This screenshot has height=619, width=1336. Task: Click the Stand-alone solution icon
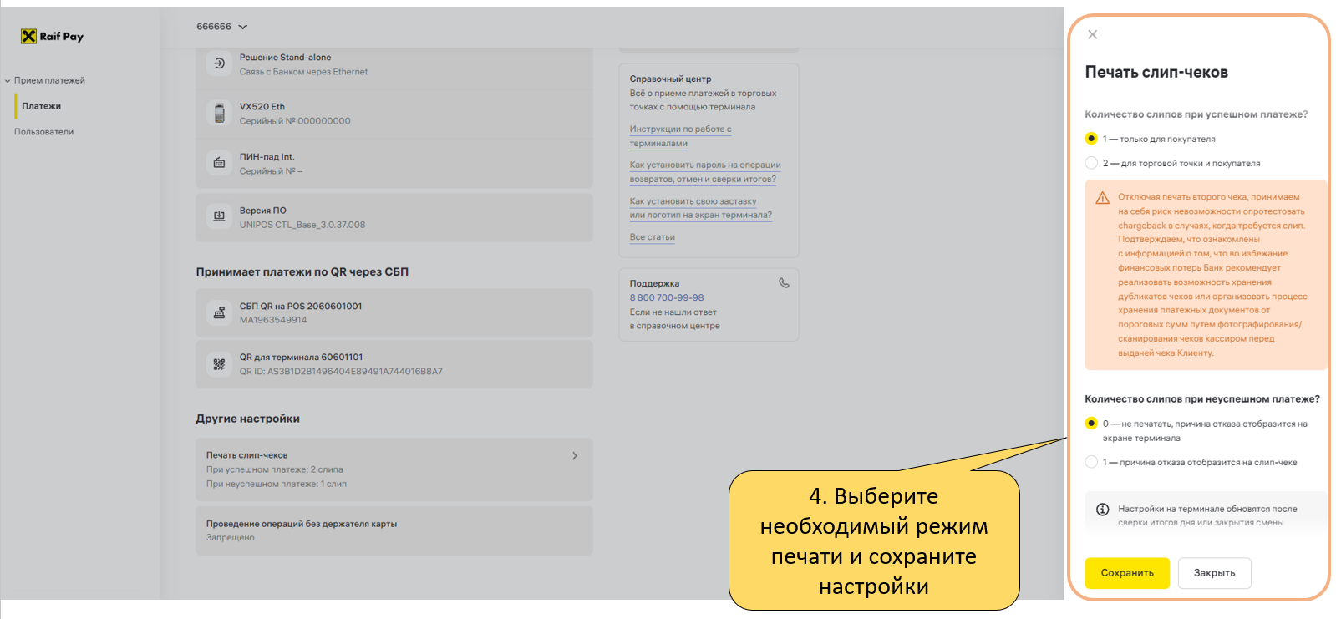tap(219, 63)
